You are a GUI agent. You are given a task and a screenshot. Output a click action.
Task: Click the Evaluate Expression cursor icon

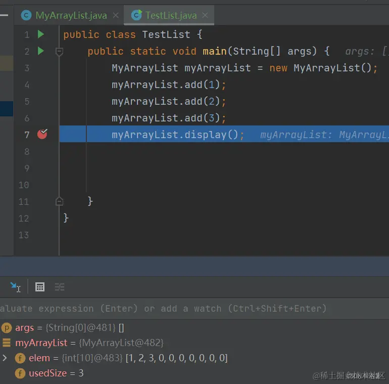[15, 287]
